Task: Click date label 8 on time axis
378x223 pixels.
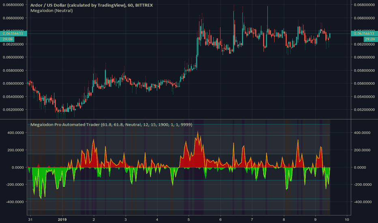Action: pos(284,220)
